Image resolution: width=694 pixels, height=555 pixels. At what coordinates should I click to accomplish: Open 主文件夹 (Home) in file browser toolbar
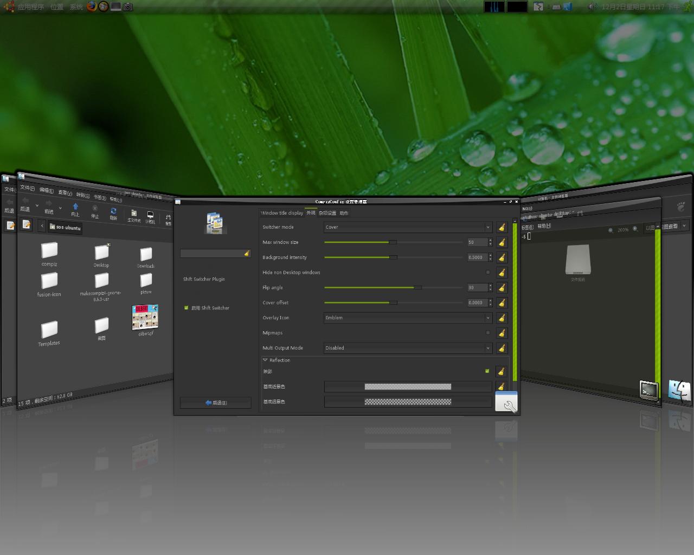pyautogui.click(x=134, y=216)
